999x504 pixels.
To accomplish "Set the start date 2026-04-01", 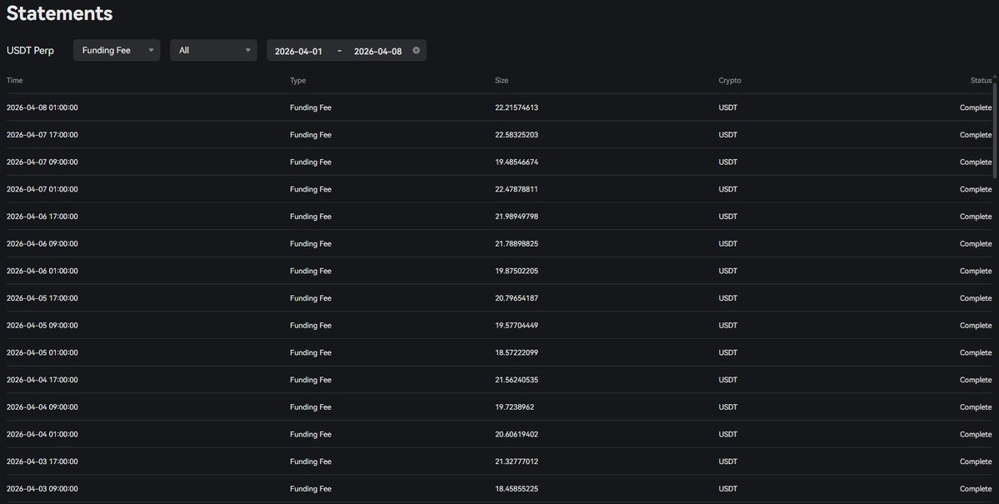I will [x=298, y=51].
